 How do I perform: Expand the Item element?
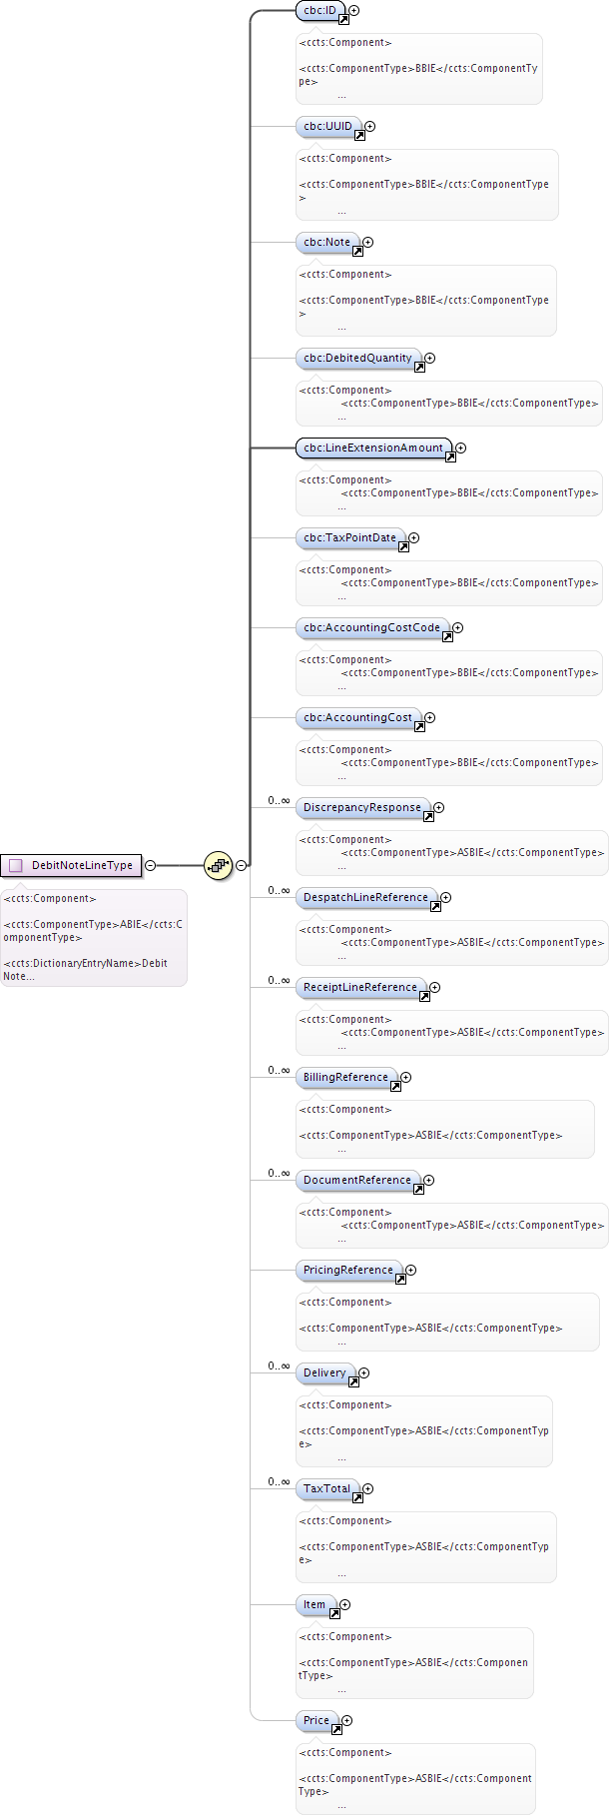345,1604
